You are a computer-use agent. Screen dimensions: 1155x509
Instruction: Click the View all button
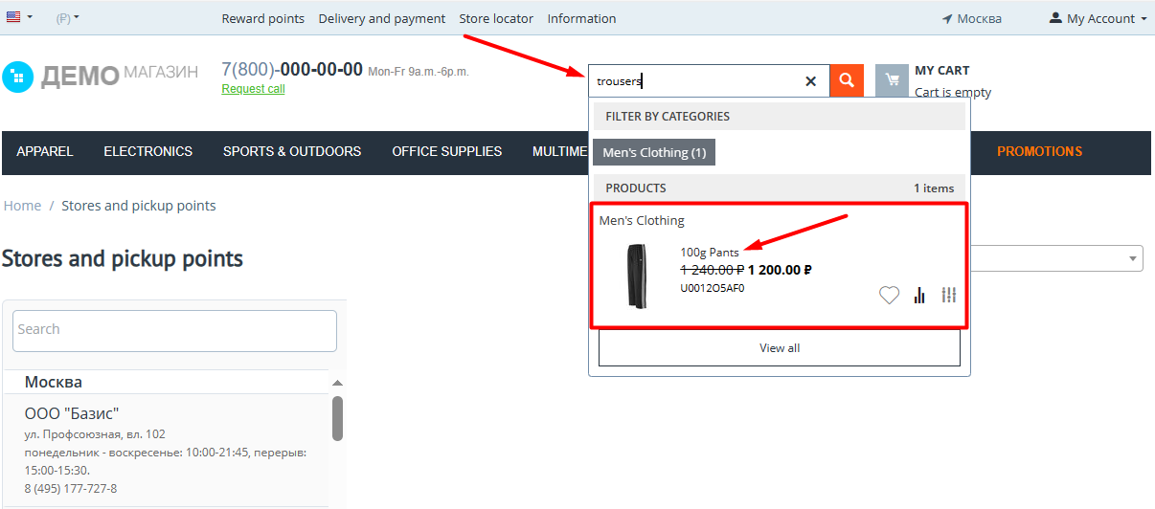pos(779,348)
